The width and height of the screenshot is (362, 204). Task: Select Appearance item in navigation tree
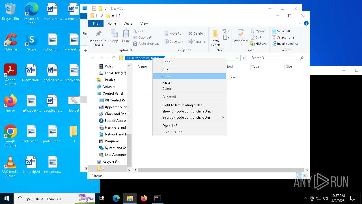click(x=113, y=107)
